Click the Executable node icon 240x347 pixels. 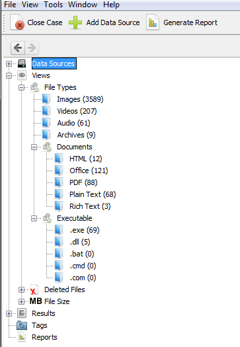(x=47, y=218)
